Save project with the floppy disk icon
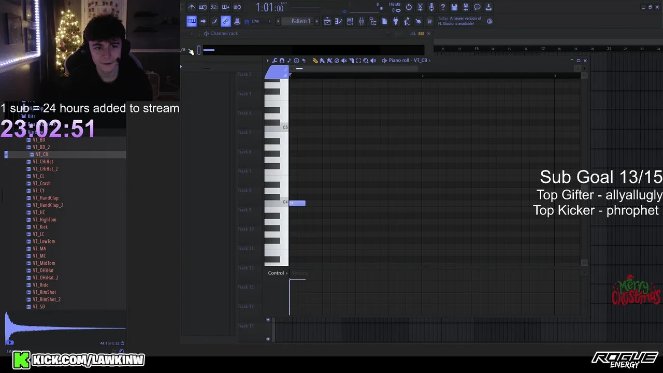 tap(454, 7)
